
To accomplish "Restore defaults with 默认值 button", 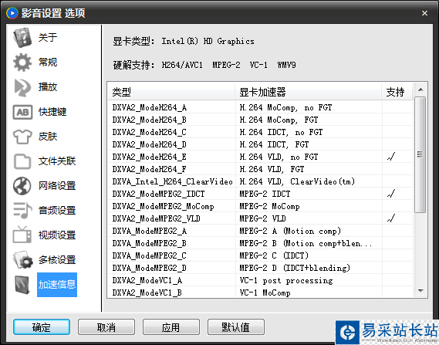I will (x=236, y=326).
